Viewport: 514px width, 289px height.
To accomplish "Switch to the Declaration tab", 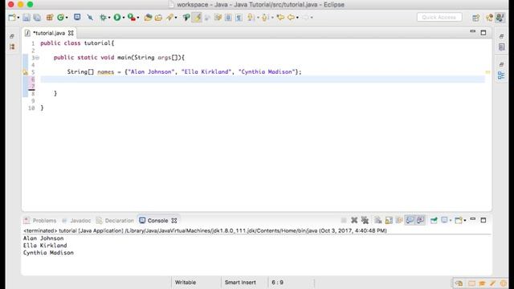I will pyautogui.click(x=116, y=221).
